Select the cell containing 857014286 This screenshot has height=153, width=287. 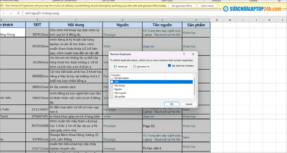point(38,126)
